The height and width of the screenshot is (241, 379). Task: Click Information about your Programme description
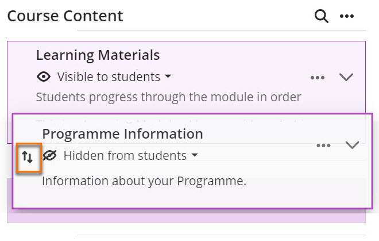click(144, 181)
